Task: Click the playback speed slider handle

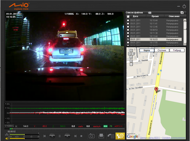Action: click(x=24, y=135)
